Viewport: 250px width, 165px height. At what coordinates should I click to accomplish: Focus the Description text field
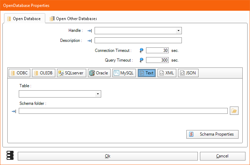tap(138, 40)
